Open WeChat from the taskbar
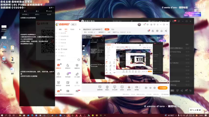 tap(89, 115)
